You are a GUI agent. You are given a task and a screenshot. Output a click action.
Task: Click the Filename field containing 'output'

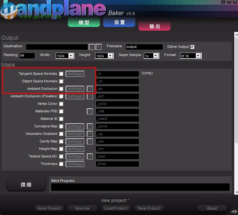[x=144, y=47]
